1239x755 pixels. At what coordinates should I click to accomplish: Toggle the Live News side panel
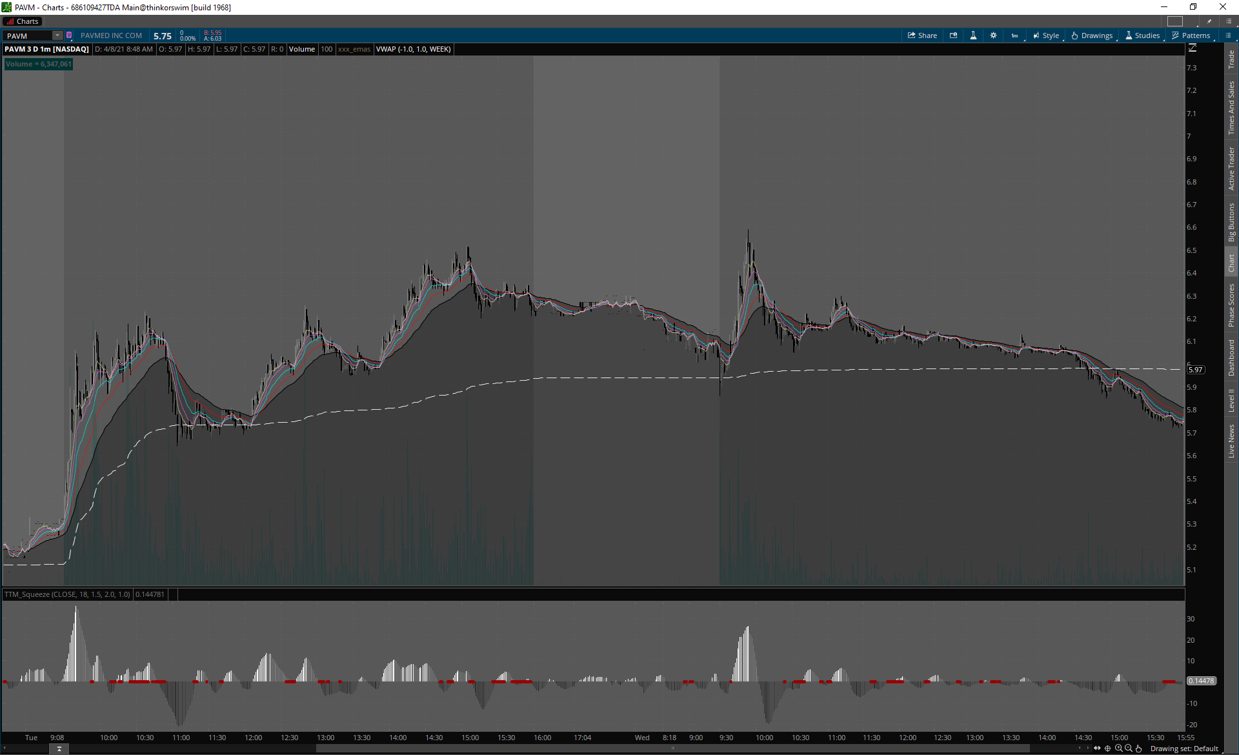pos(1231,441)
